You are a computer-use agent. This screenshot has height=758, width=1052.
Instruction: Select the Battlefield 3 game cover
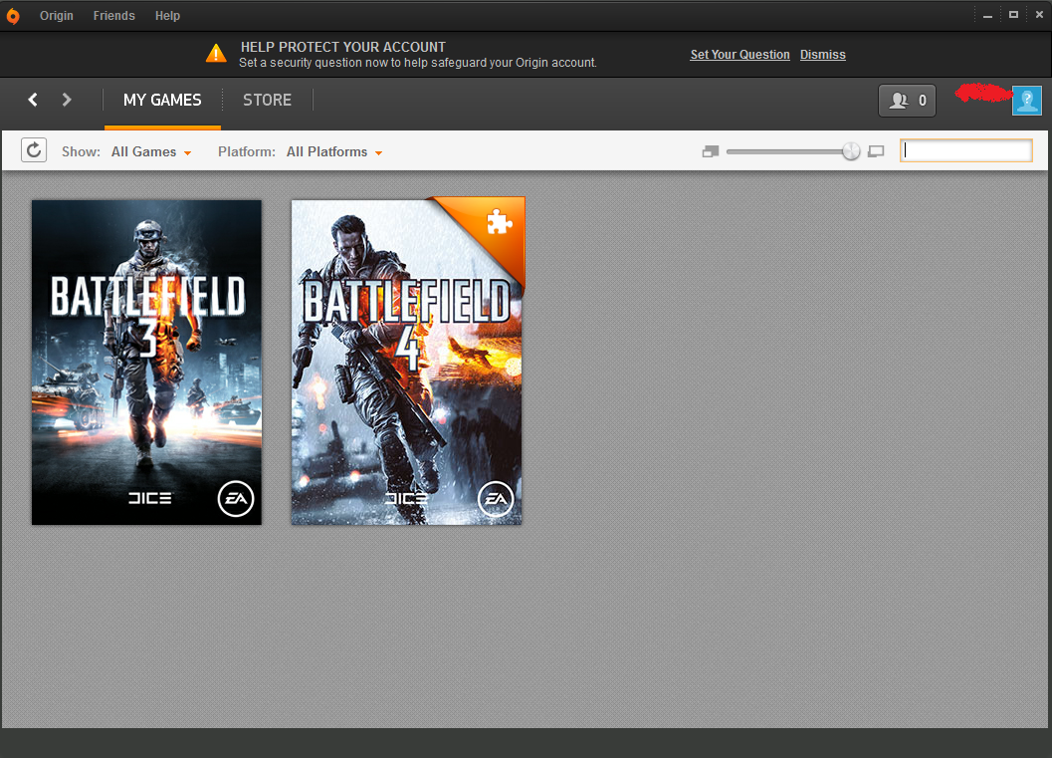[x=146, y=363]
